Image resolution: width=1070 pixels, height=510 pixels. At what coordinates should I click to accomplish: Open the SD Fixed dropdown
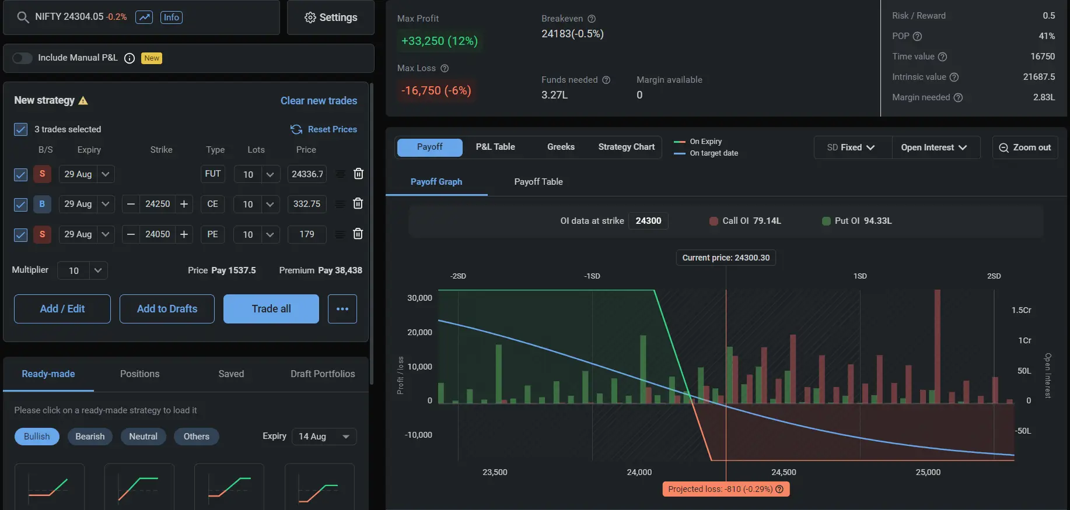[x=852, y=147]
